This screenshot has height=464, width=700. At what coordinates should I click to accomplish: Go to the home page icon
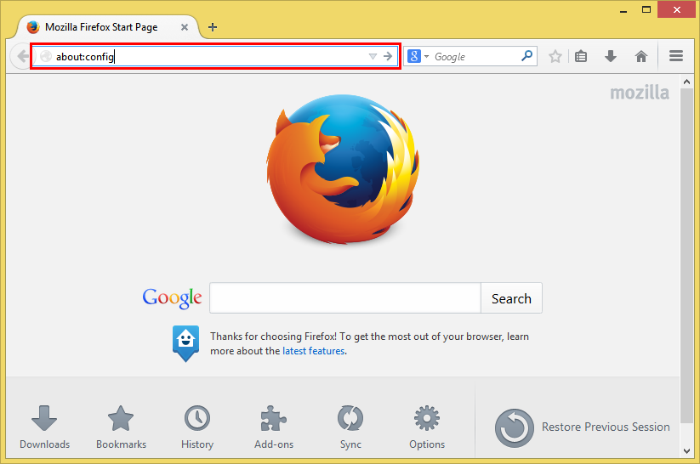click(x=641, y=56)
